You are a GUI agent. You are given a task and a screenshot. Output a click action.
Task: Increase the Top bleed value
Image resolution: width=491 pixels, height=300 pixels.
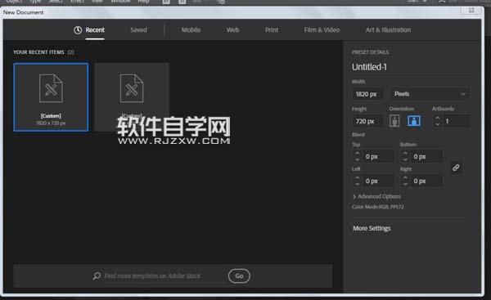[358, 154]
